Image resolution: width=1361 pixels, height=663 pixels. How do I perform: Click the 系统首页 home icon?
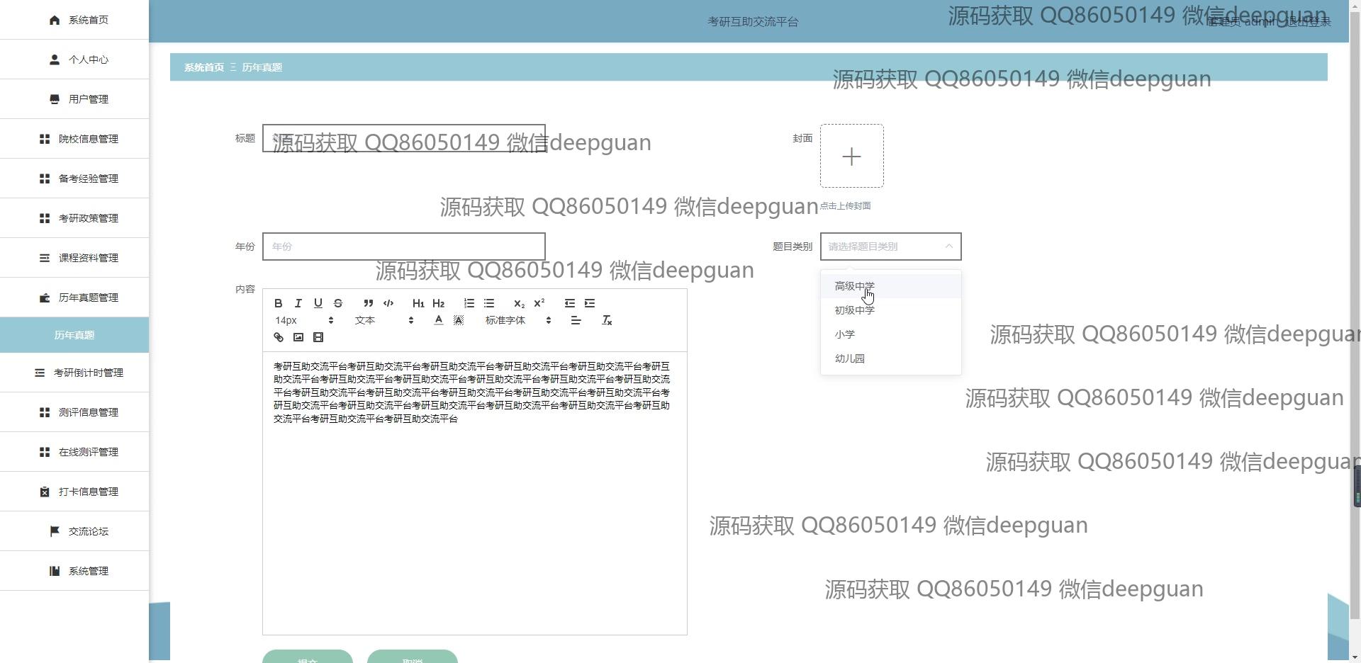coord(55,20)
